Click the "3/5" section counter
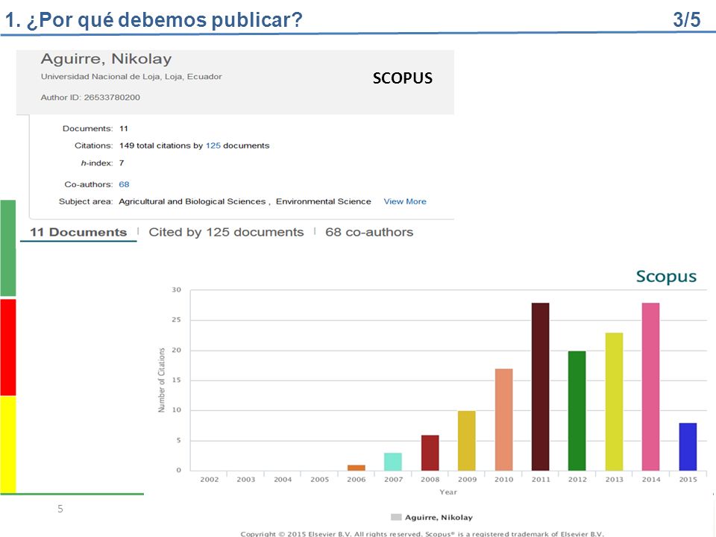The height and width of the screenshot is (537, 716). pyautogui.click(x=686, y=19)
